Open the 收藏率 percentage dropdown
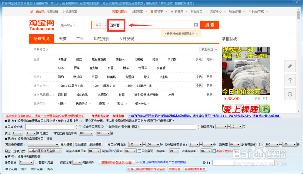Viewport: 303px width, 174px height. (175, 151)
